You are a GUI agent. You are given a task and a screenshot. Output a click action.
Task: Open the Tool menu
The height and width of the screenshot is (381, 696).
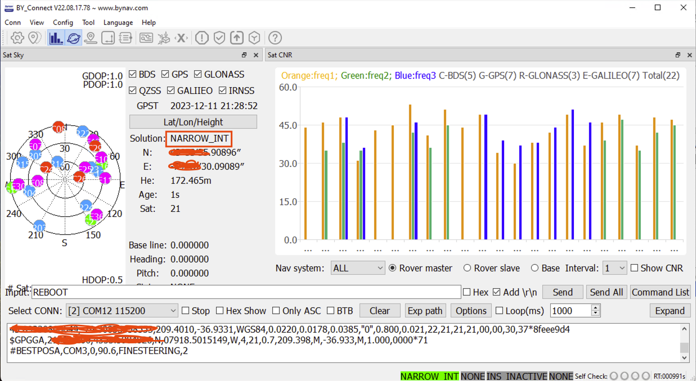point(88,22)
